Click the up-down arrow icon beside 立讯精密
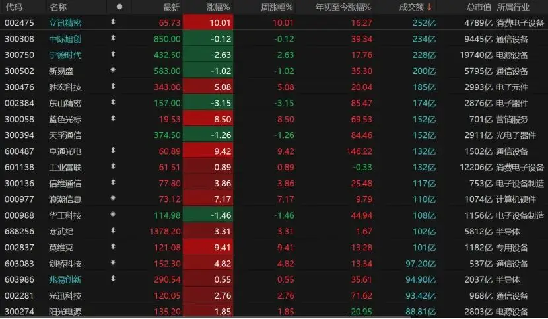548x319 pixels. (x=113, y=22)
